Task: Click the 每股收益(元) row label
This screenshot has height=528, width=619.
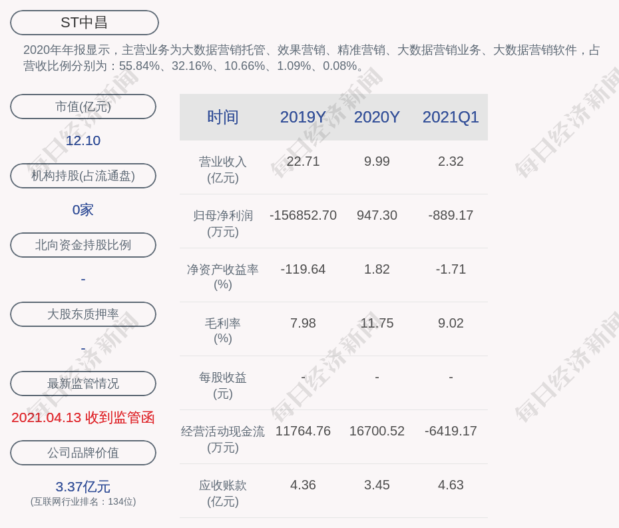Action: (223, 386)
